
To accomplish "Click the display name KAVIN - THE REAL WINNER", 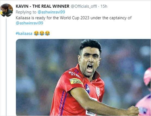I will [42, 6].
